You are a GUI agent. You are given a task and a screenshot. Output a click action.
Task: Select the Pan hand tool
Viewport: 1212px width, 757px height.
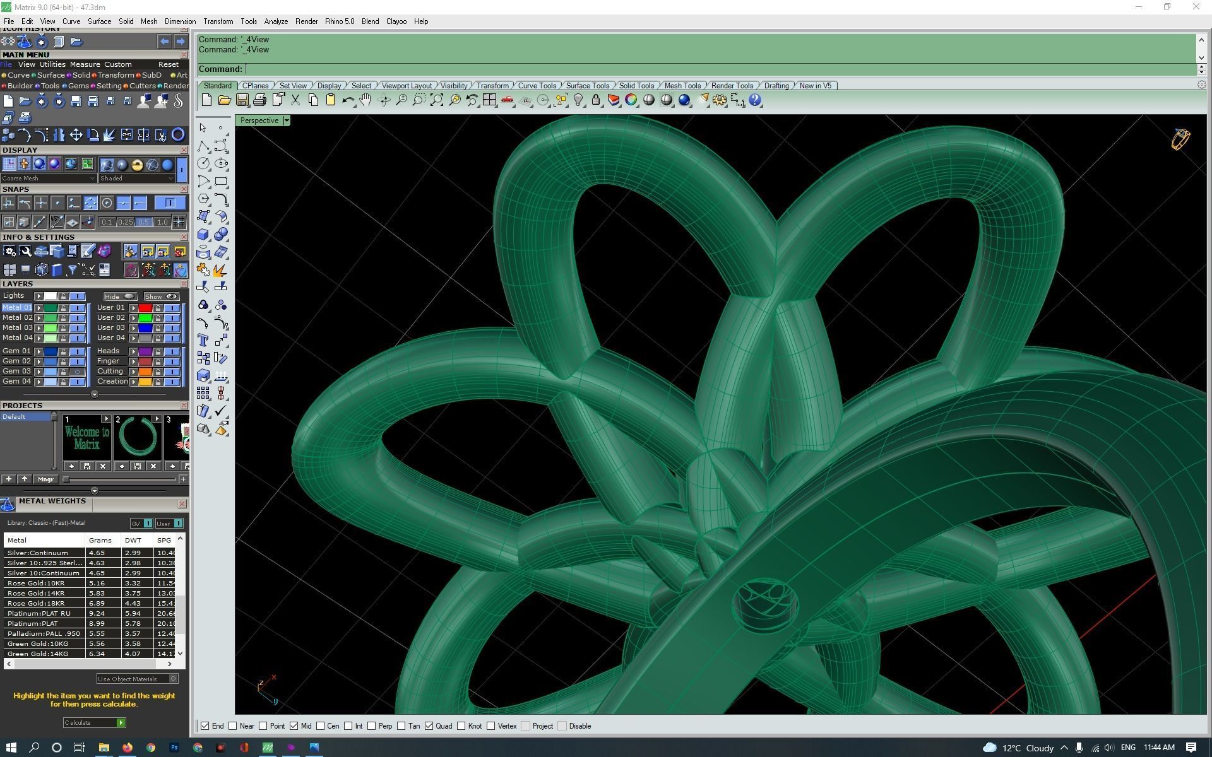coord(365,100)
